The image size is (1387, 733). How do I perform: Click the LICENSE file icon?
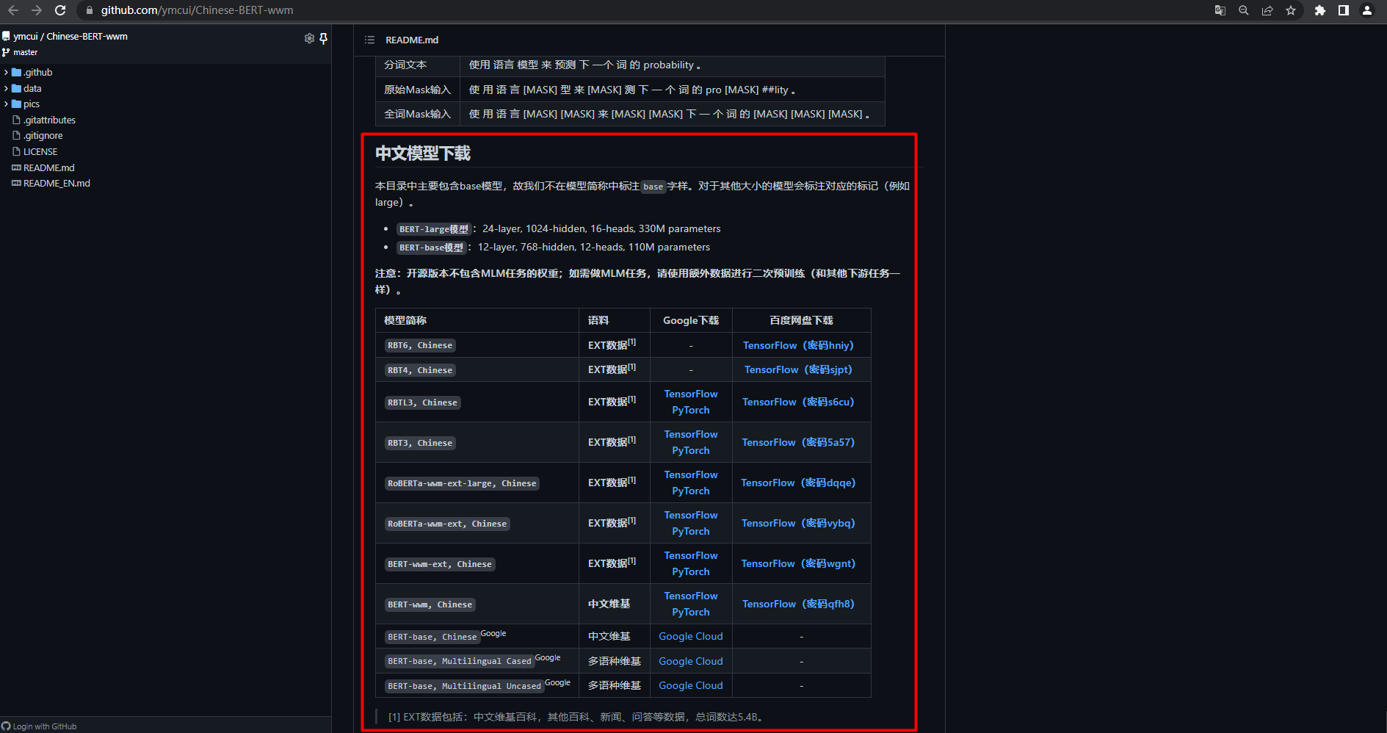coord(16,151)
